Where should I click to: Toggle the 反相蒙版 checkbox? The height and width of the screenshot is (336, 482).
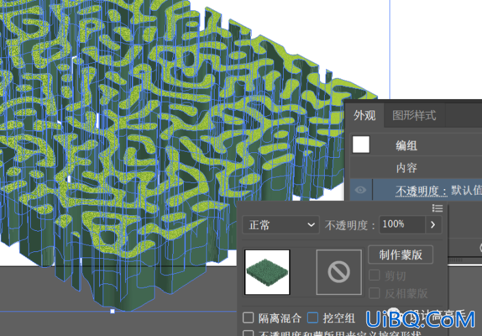[374, 293]
